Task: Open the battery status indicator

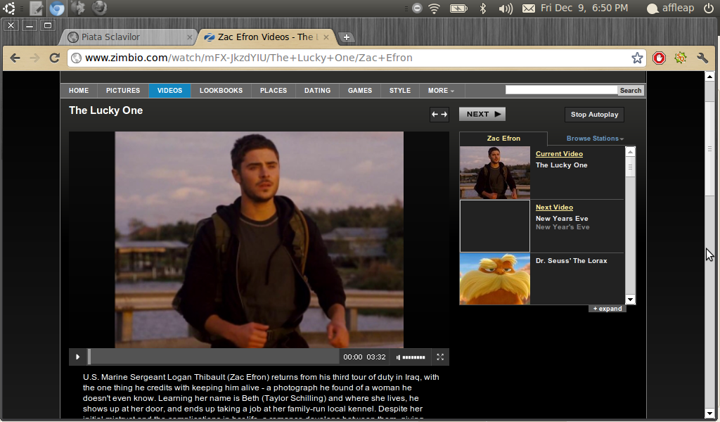Action: coord(458,8)
